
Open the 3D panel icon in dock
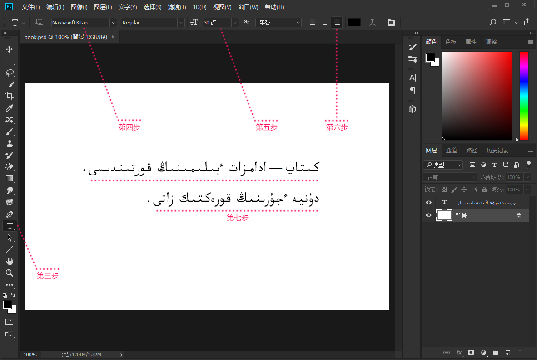[413, 109]
